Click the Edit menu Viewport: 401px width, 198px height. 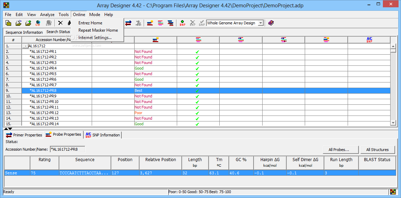click(19, 15)
